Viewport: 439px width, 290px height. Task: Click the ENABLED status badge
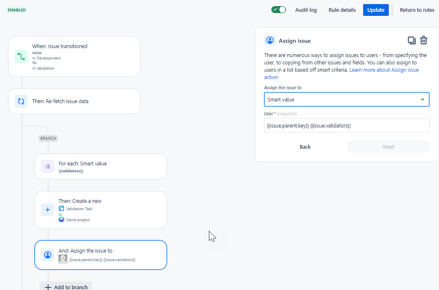click(x=16, y=10)
